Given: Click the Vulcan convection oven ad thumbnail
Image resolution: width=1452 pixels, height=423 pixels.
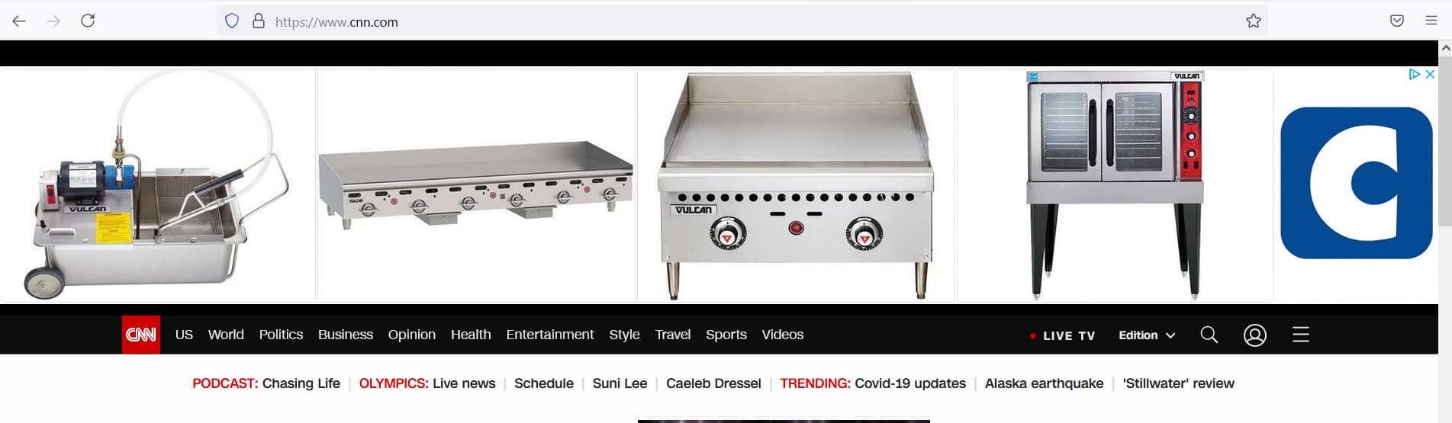Looking at the screenshot, I should pos(1116,185).
